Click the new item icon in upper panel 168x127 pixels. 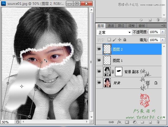(x=150, y=20)
